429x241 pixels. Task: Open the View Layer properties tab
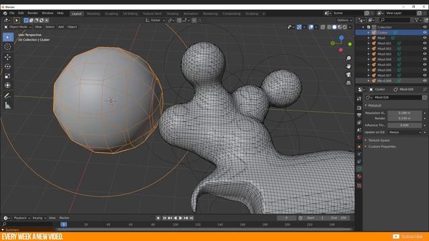click(x=359, y=123)
